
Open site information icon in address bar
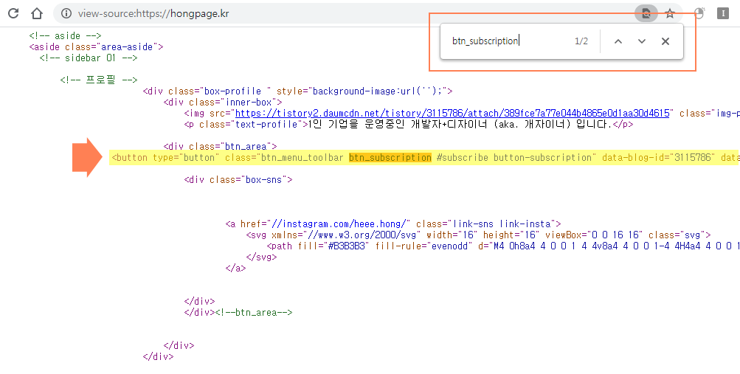tap(66, 13)
